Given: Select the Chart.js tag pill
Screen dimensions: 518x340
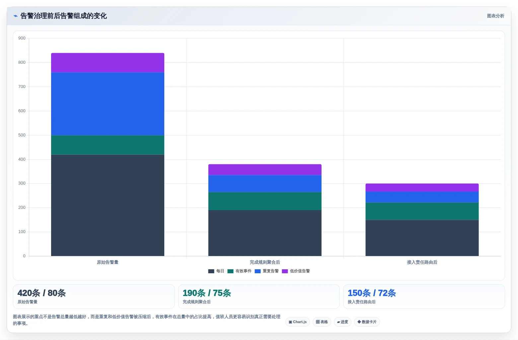Looking at the screenshot, I should [298, 322].
